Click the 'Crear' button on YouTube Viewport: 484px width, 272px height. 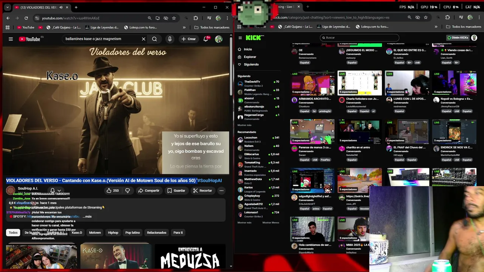(188, 39)
